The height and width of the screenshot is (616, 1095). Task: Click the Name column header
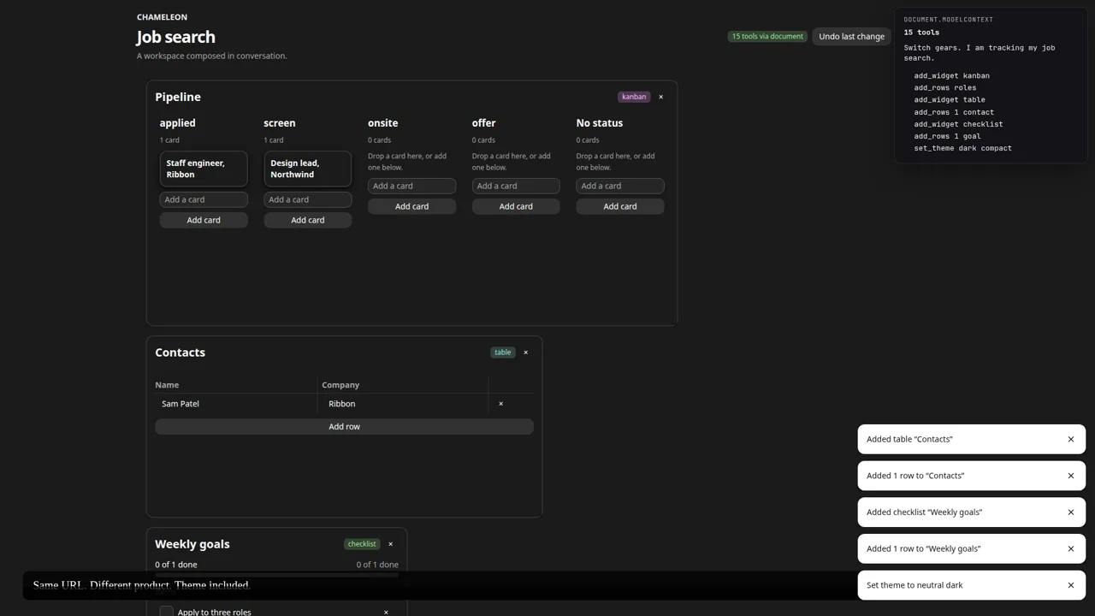tap(167, 385)
